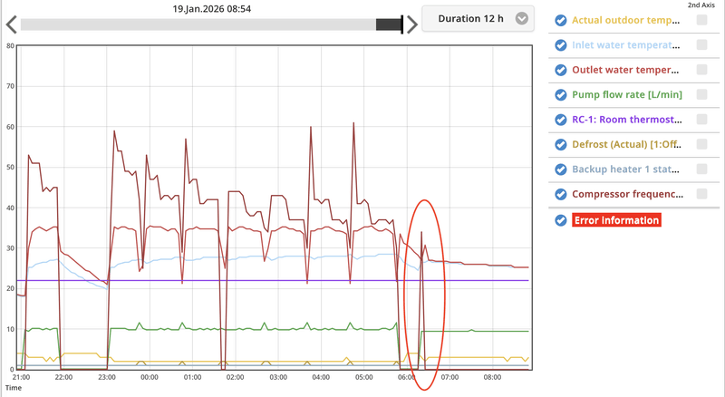Image resolution: width=725 pixels, height=397 pixels.
Task: Toggle Defrost (Actual) series checkmark
Action: point(561,144)
